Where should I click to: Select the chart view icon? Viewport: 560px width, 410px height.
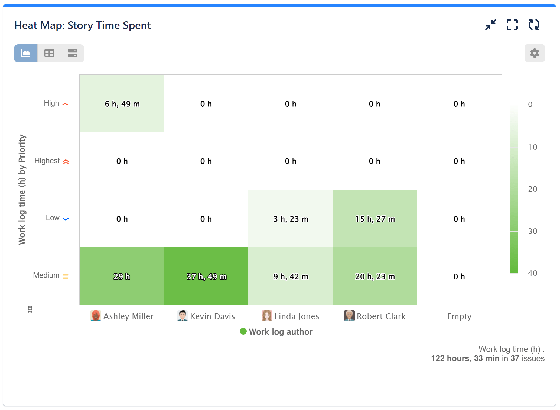tap(25, 53)
